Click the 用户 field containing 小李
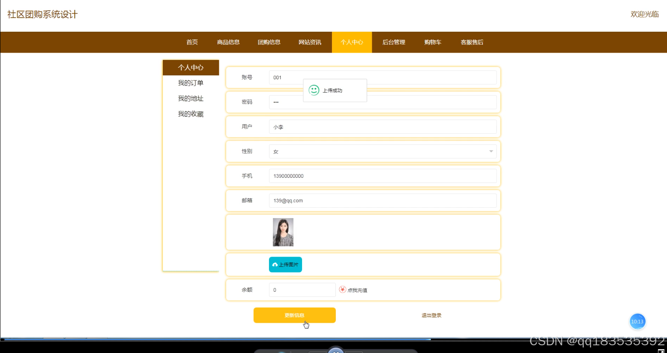667x353 pixels. pyautogui.click(x=383, y=127)
